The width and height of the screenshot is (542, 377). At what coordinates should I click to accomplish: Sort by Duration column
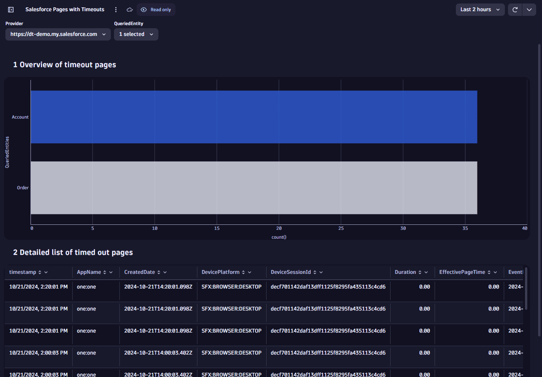(420, 272)
